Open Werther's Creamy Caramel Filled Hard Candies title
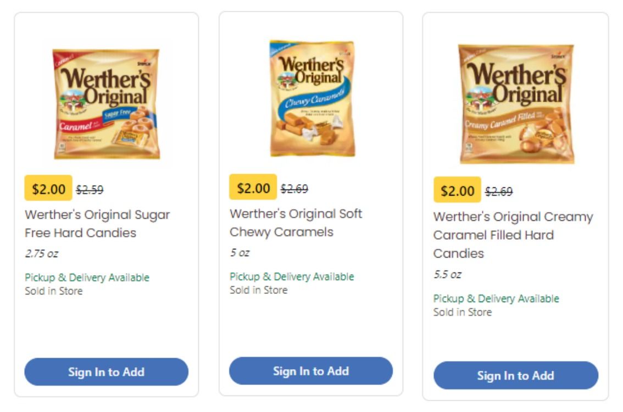This screenshot has height=412, width=623. [x=513, y=235]
